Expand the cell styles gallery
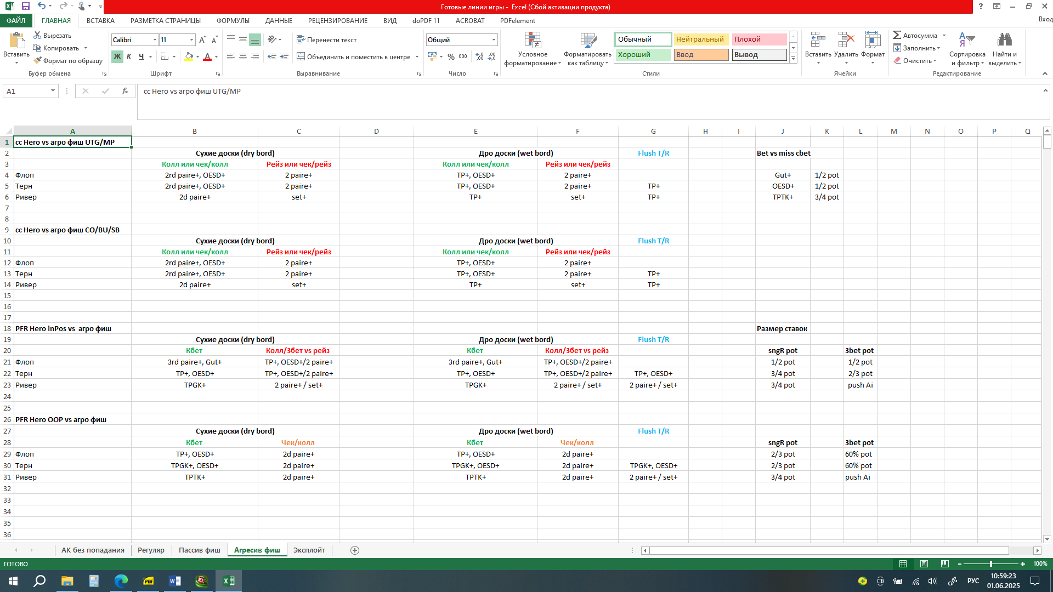The width and height of the screenshot is (1053, 592). coord(793,59)
